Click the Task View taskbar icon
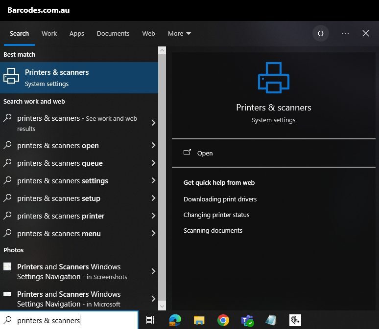 coord(150,320)
